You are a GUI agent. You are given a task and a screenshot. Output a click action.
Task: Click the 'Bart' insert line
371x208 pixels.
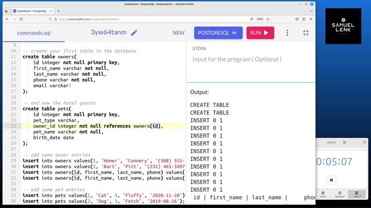[x=104, y=166]
